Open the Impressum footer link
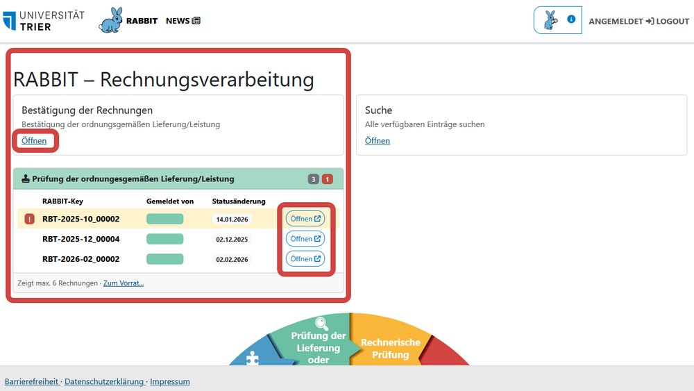694x391 pixels. pyautogui.click(x=170, y=381)
